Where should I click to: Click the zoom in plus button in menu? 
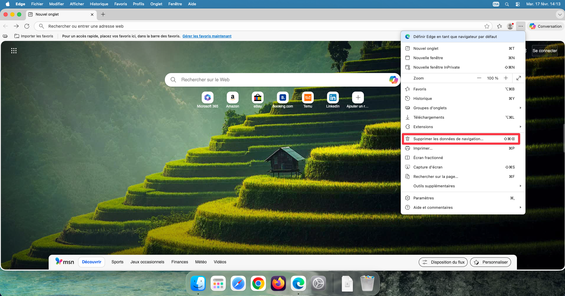(x=506, y=78)
